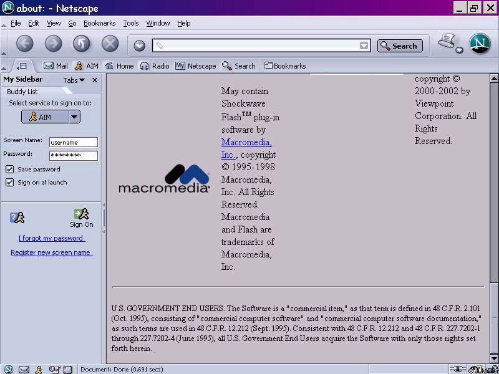Click the Document: Done status text
499x374 pixels.
(122, 370)
